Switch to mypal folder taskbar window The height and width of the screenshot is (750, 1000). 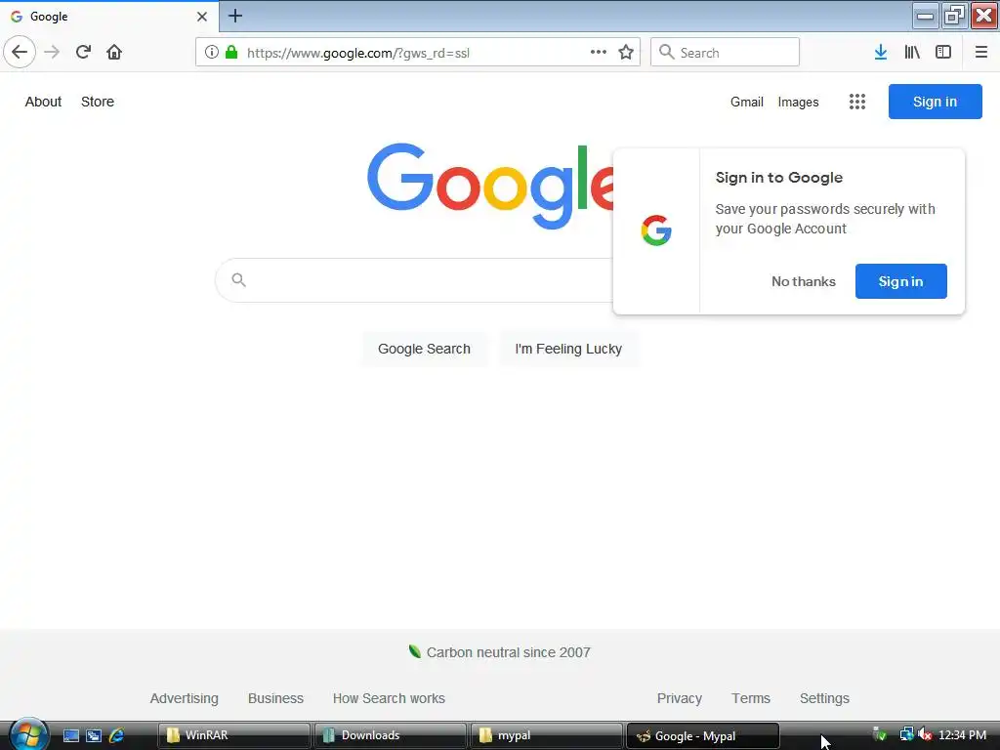click(x=547, y=735)
